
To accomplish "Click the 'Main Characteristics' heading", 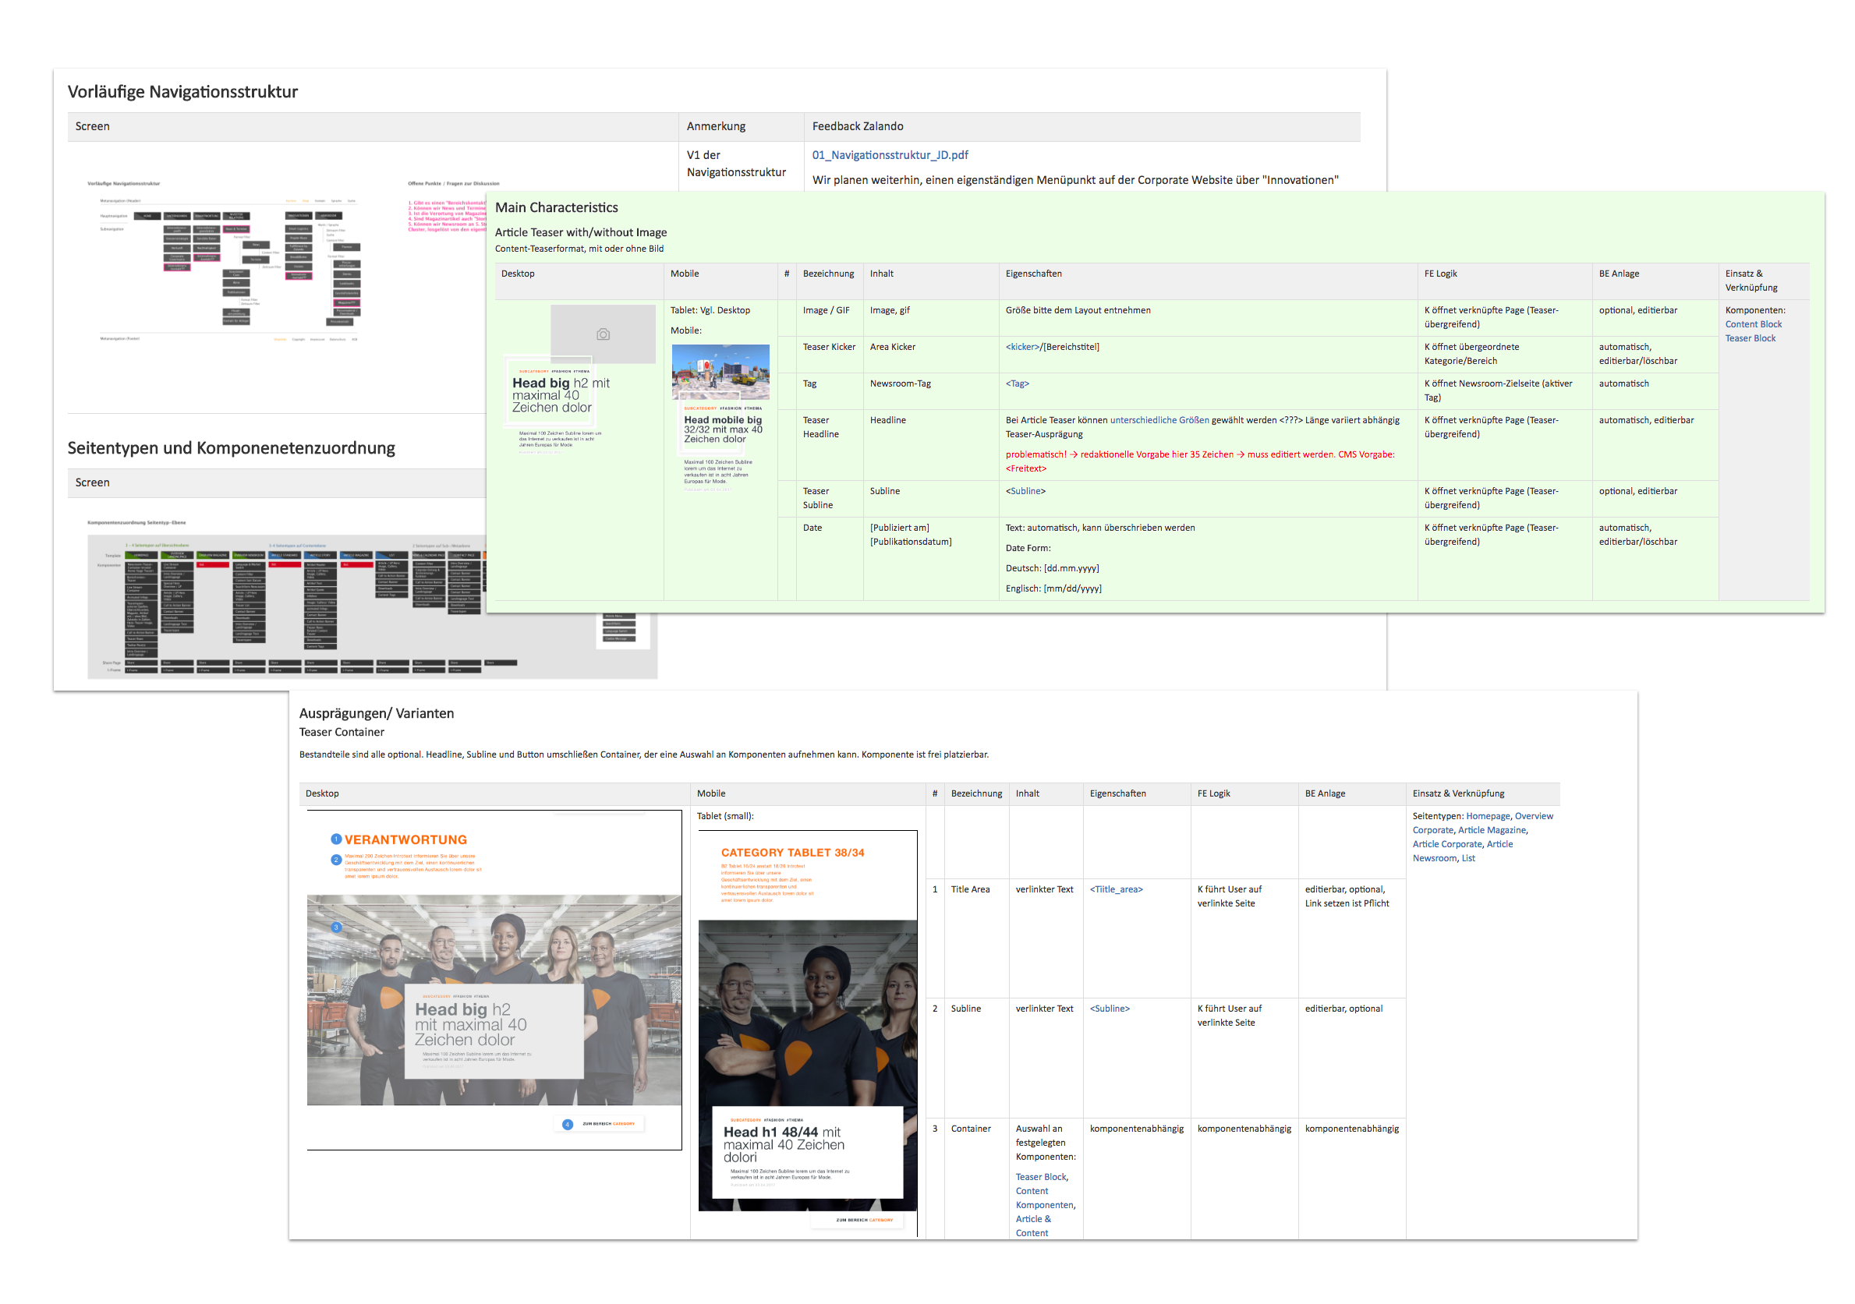I will pyautogui.click(x=556, y=207).
